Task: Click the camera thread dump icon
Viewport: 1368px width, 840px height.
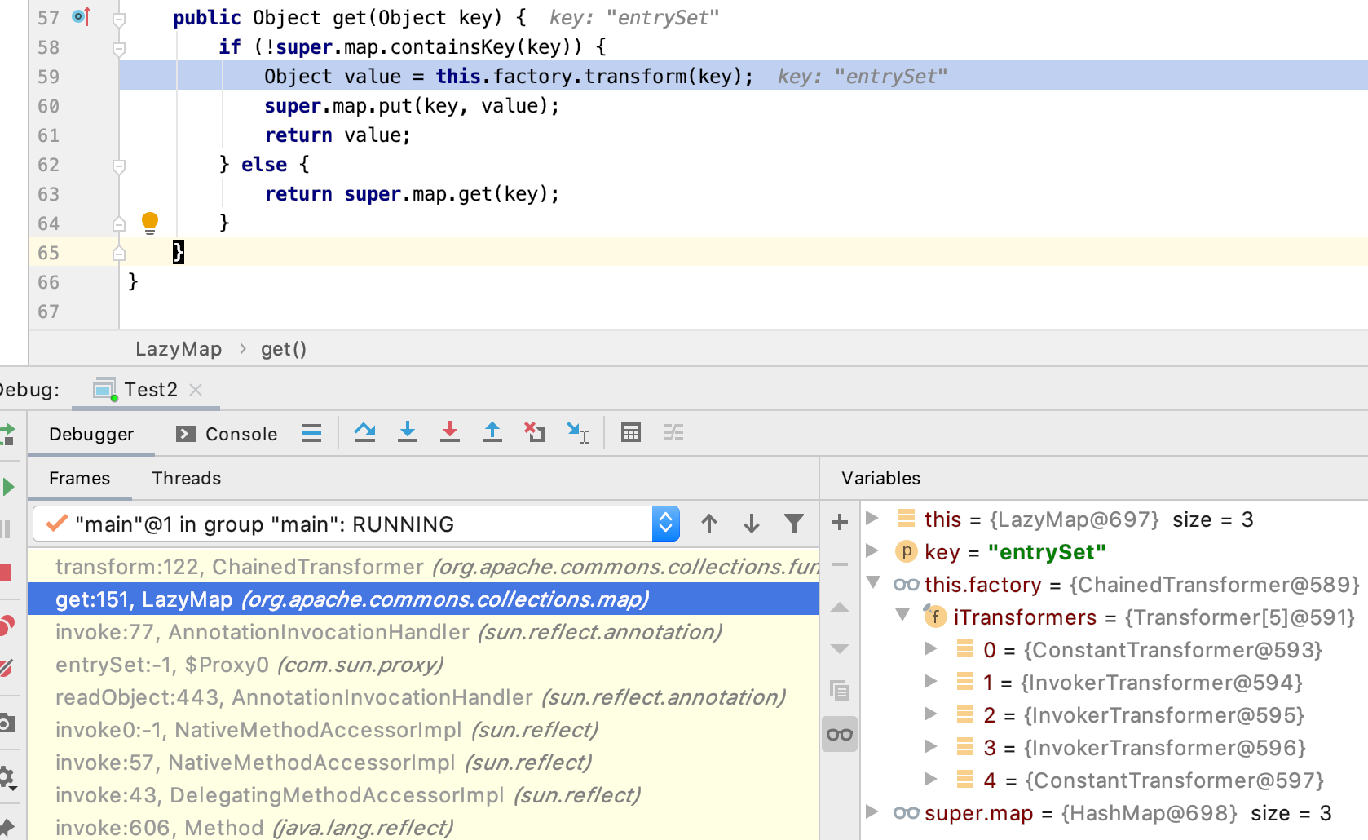Action: point(6,723)
